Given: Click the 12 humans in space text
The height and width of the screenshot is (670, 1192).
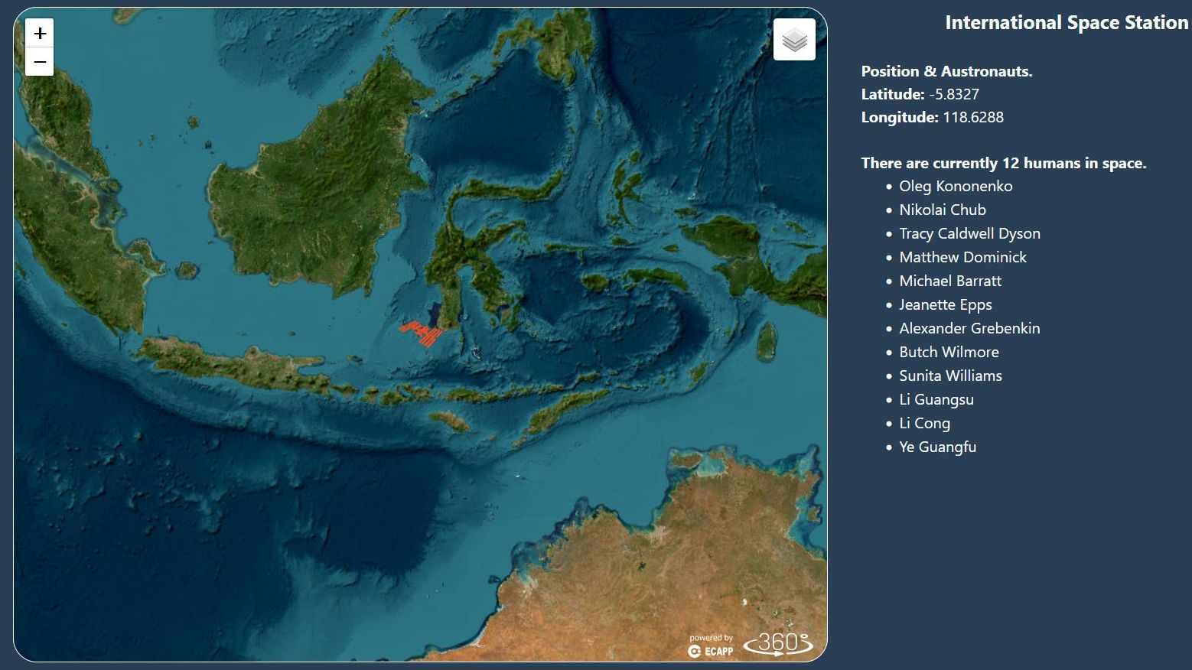Looking at the screenshot, I should (1003, 163).
